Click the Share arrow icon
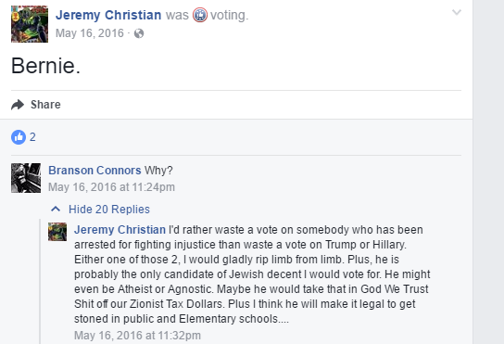Viewport: 504px width, 344px height. [x=18, y=105]
